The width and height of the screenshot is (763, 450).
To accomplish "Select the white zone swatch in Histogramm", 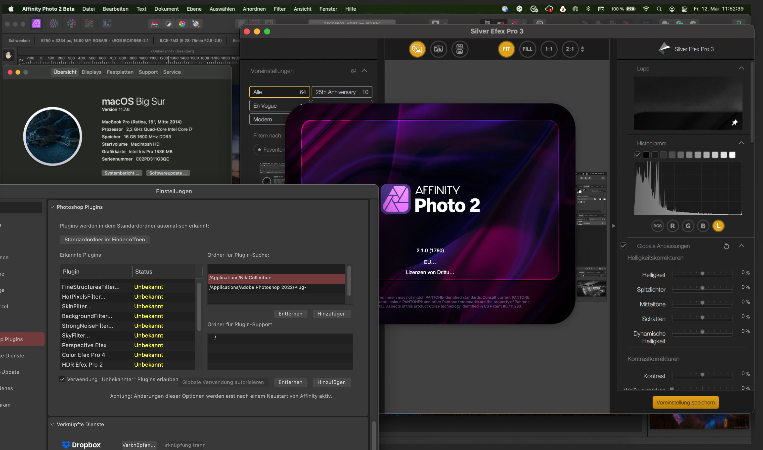I will [x=732, y=155].
